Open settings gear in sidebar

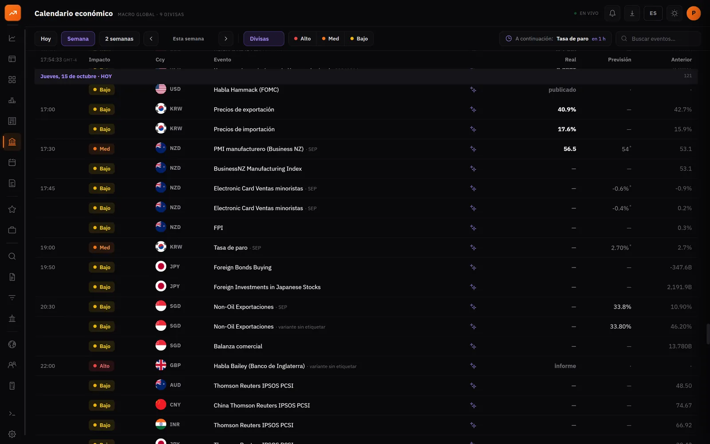(x=12, y=434)
